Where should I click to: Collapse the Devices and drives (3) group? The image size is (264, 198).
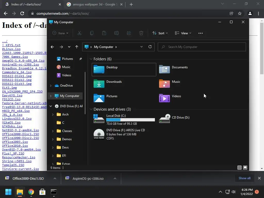(x=91, y=109)
